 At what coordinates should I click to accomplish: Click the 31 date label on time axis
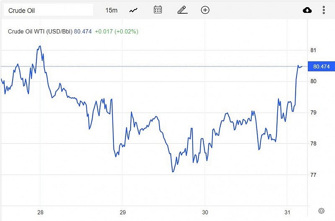tap(287, 212)
